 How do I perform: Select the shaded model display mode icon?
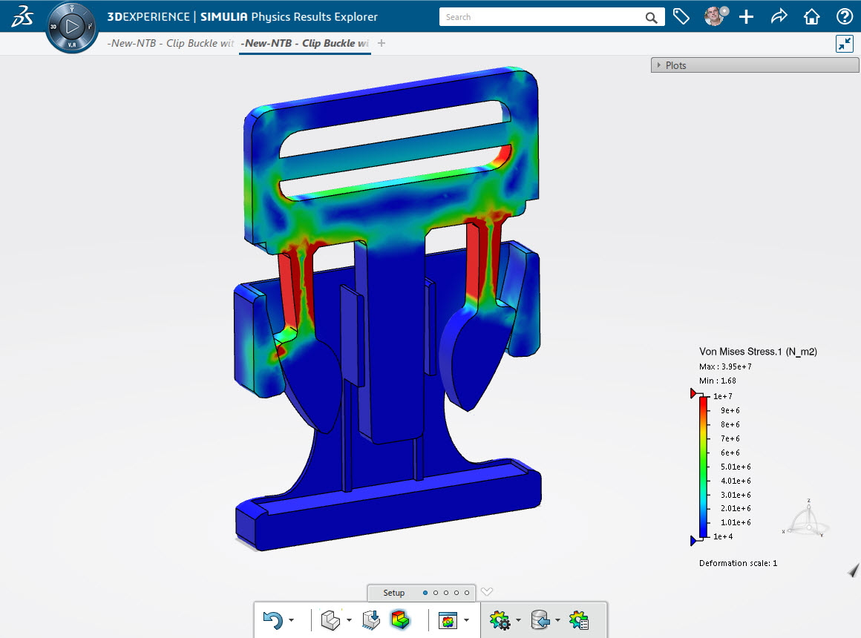tap(329, 620)
